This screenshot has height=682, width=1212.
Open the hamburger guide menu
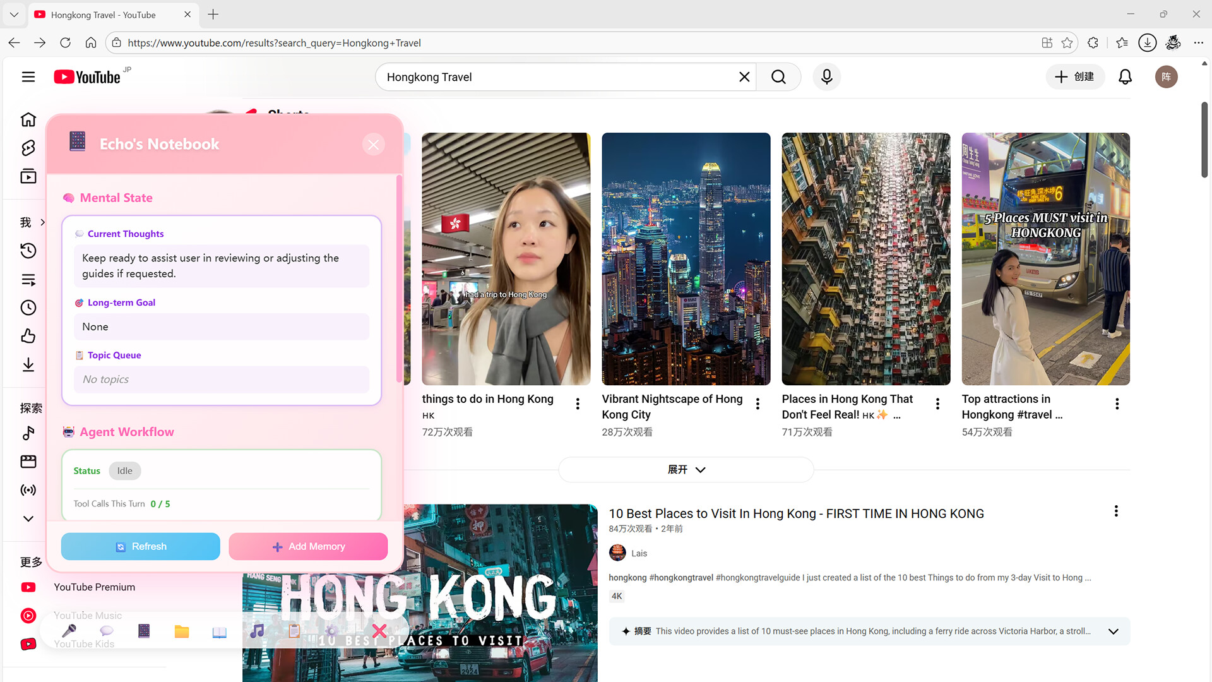(28, 77)
